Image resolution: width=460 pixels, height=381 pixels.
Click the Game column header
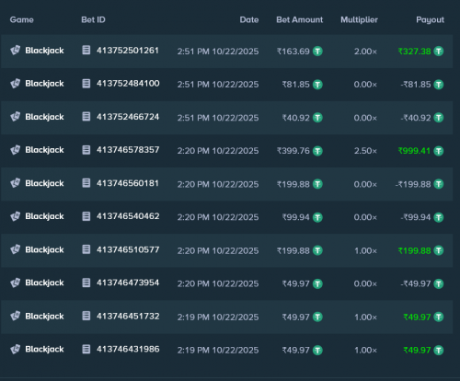point(22,19)
